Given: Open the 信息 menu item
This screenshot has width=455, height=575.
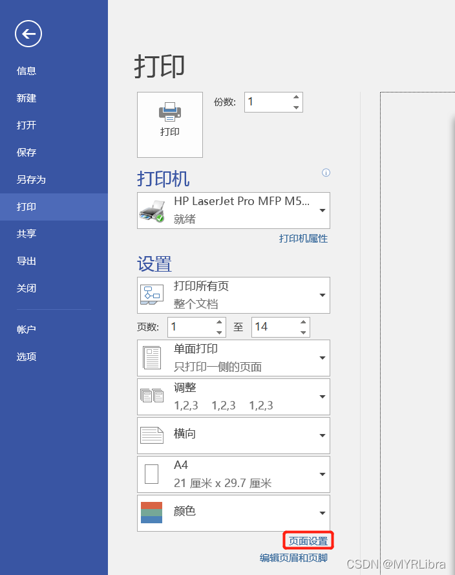Looking at the screenshot, I should [26, 71].
